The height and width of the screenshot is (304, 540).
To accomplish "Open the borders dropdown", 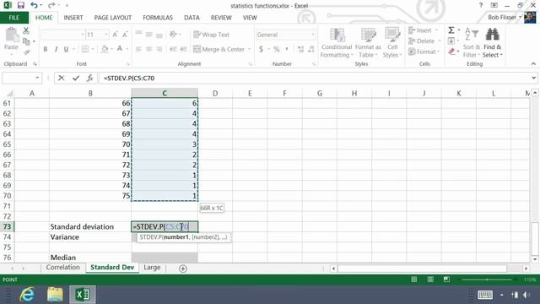I will (x=93, y=49).
